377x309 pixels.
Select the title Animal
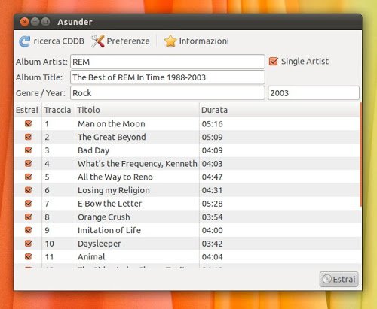[91, 256]
